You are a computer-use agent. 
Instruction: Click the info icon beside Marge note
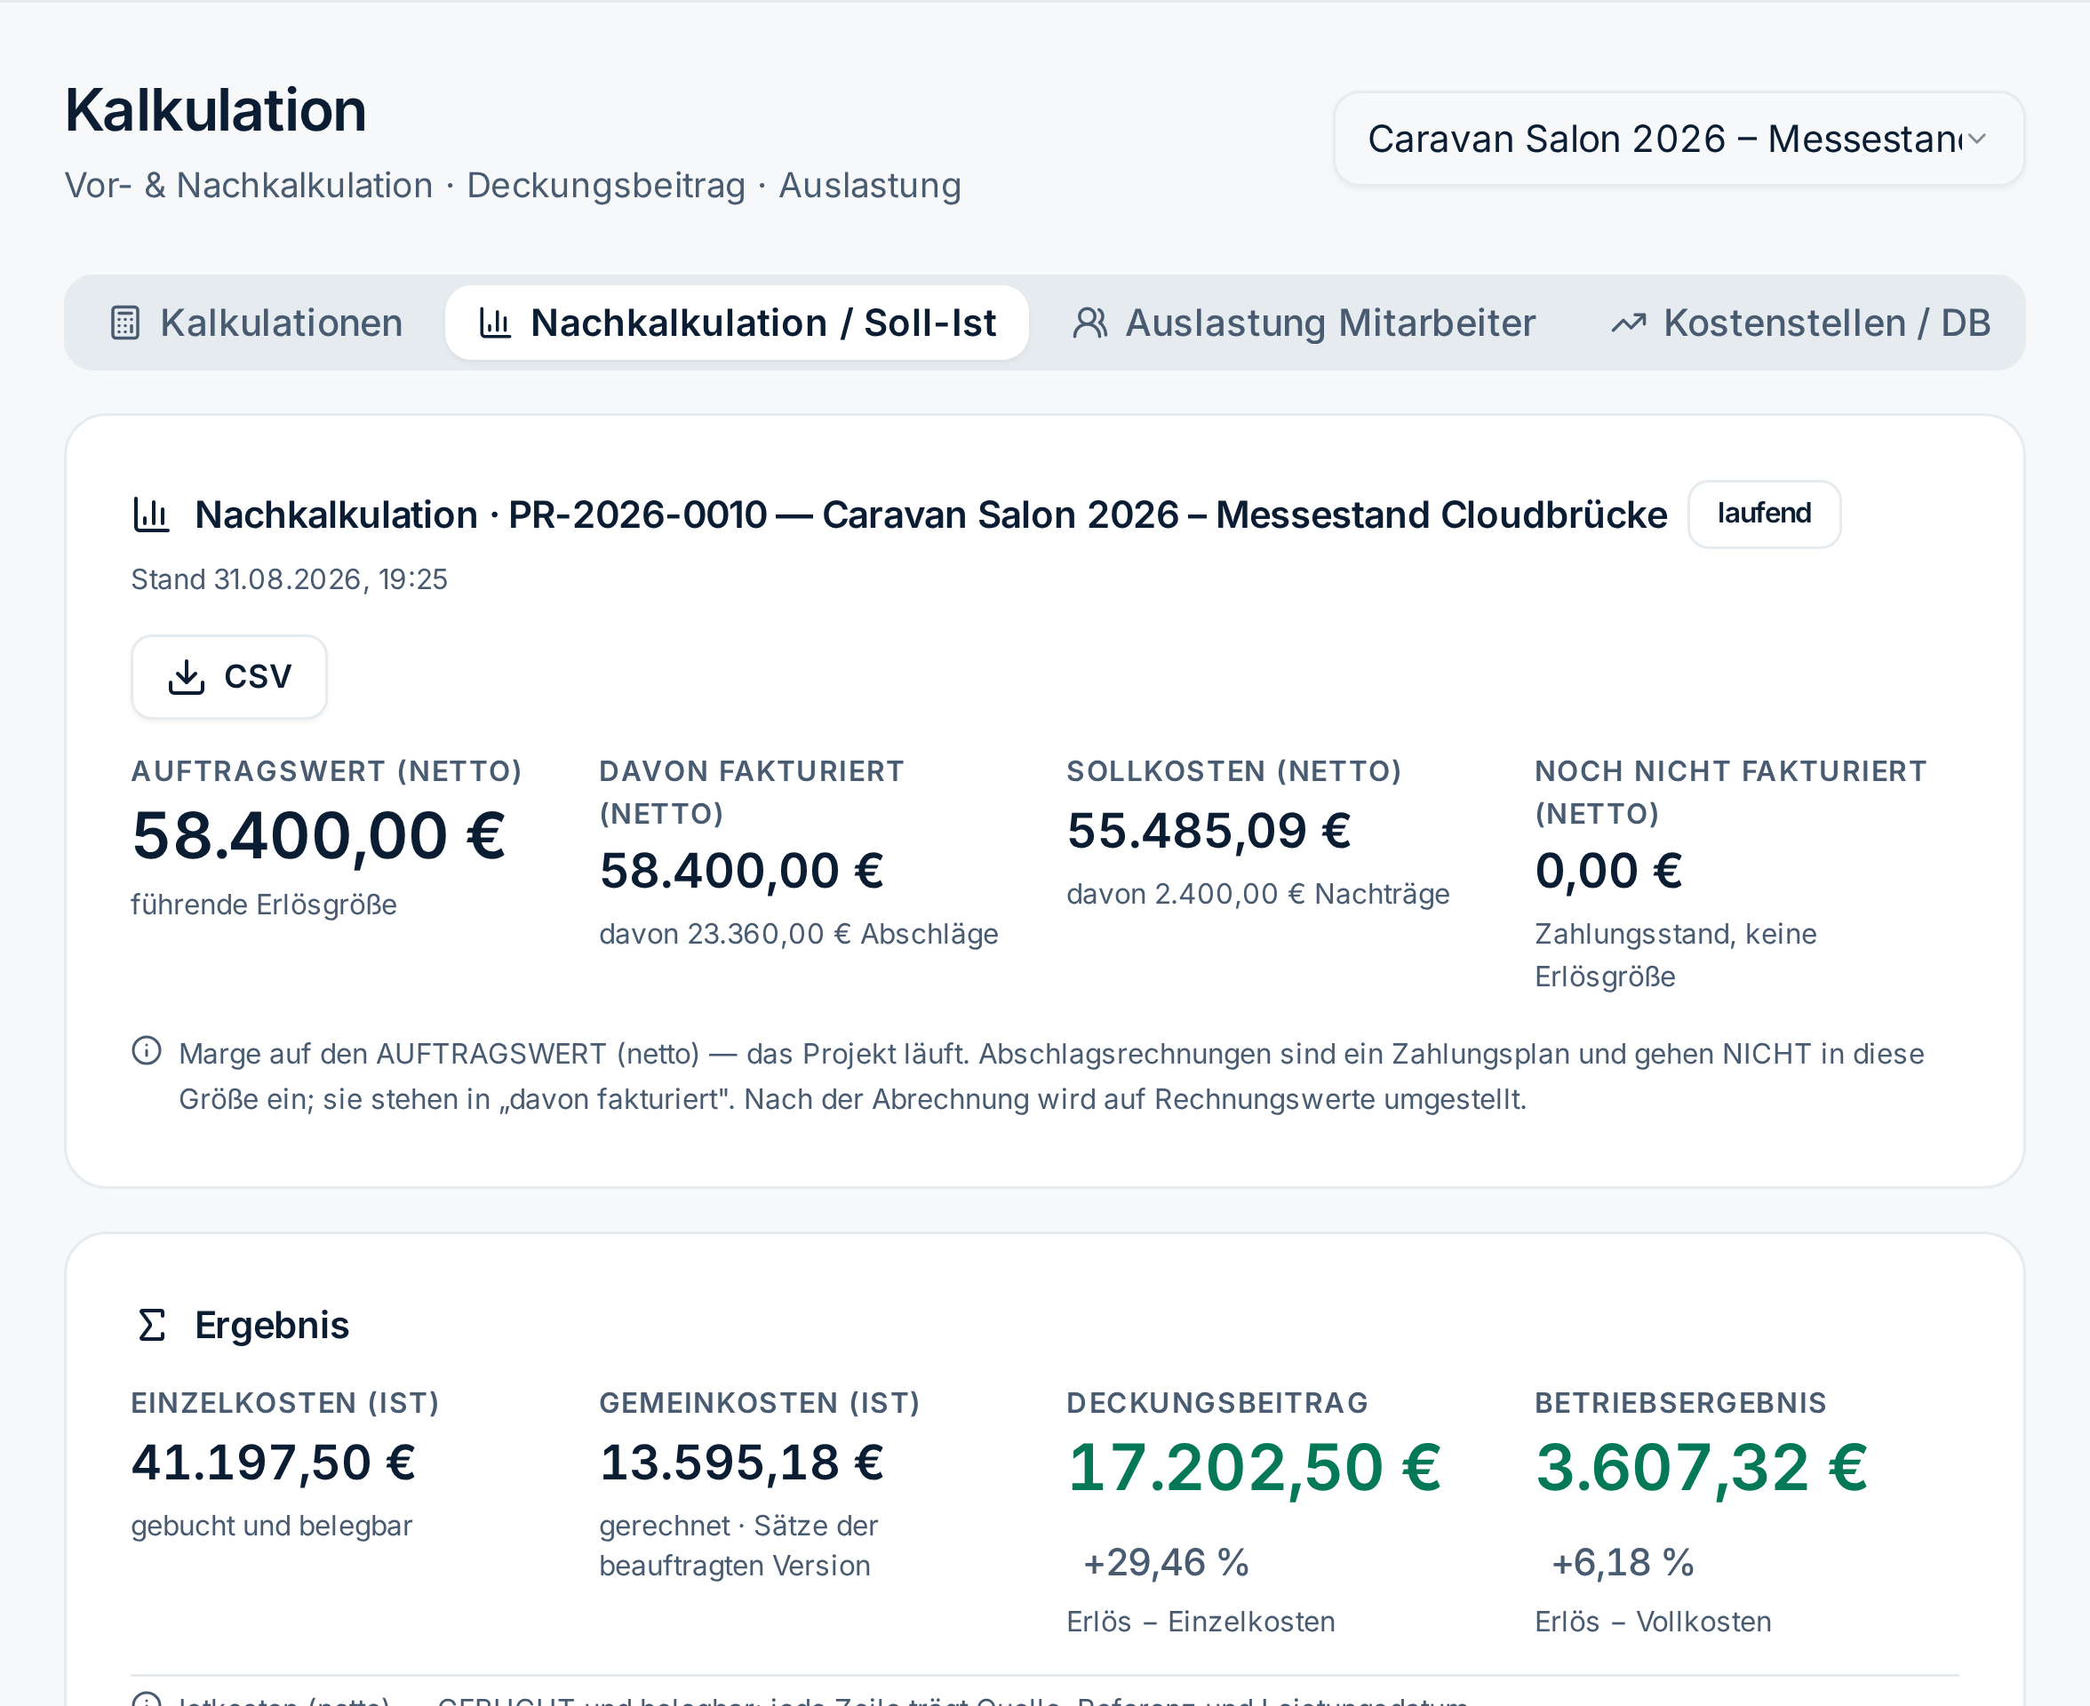pyautogui.click(x=147, y=1050)
